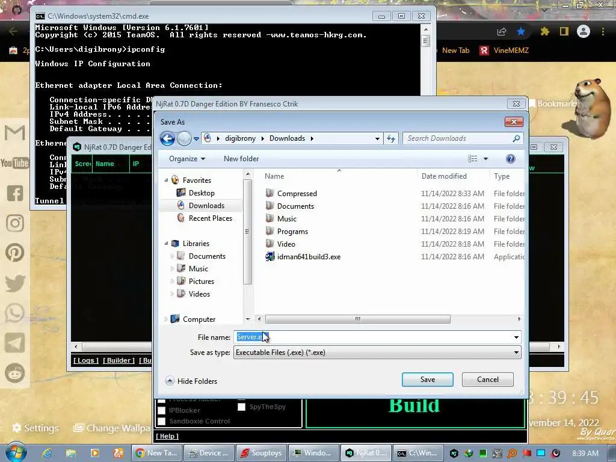This screenshot has width=616, height=462.
Task: Click the Cancel button
Action: coord(487,380)
